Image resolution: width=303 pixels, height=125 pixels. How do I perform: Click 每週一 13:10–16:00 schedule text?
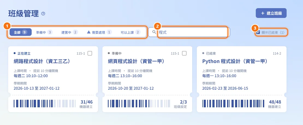pyautogui.click(x=219, y=76)
